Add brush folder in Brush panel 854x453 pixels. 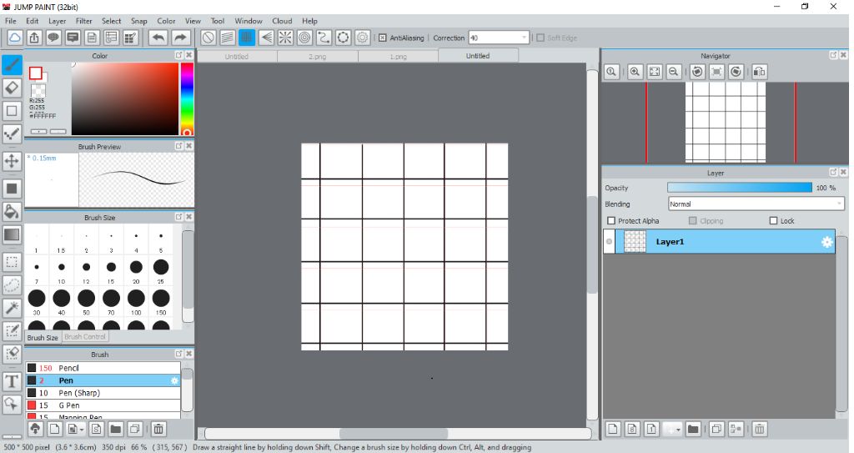[115, 429]
